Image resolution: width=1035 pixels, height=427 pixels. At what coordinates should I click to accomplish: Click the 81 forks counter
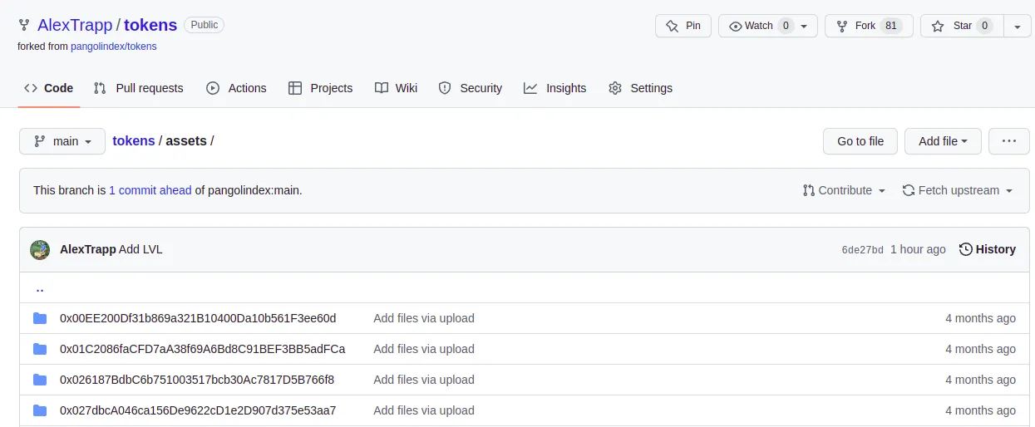[891, 26]
